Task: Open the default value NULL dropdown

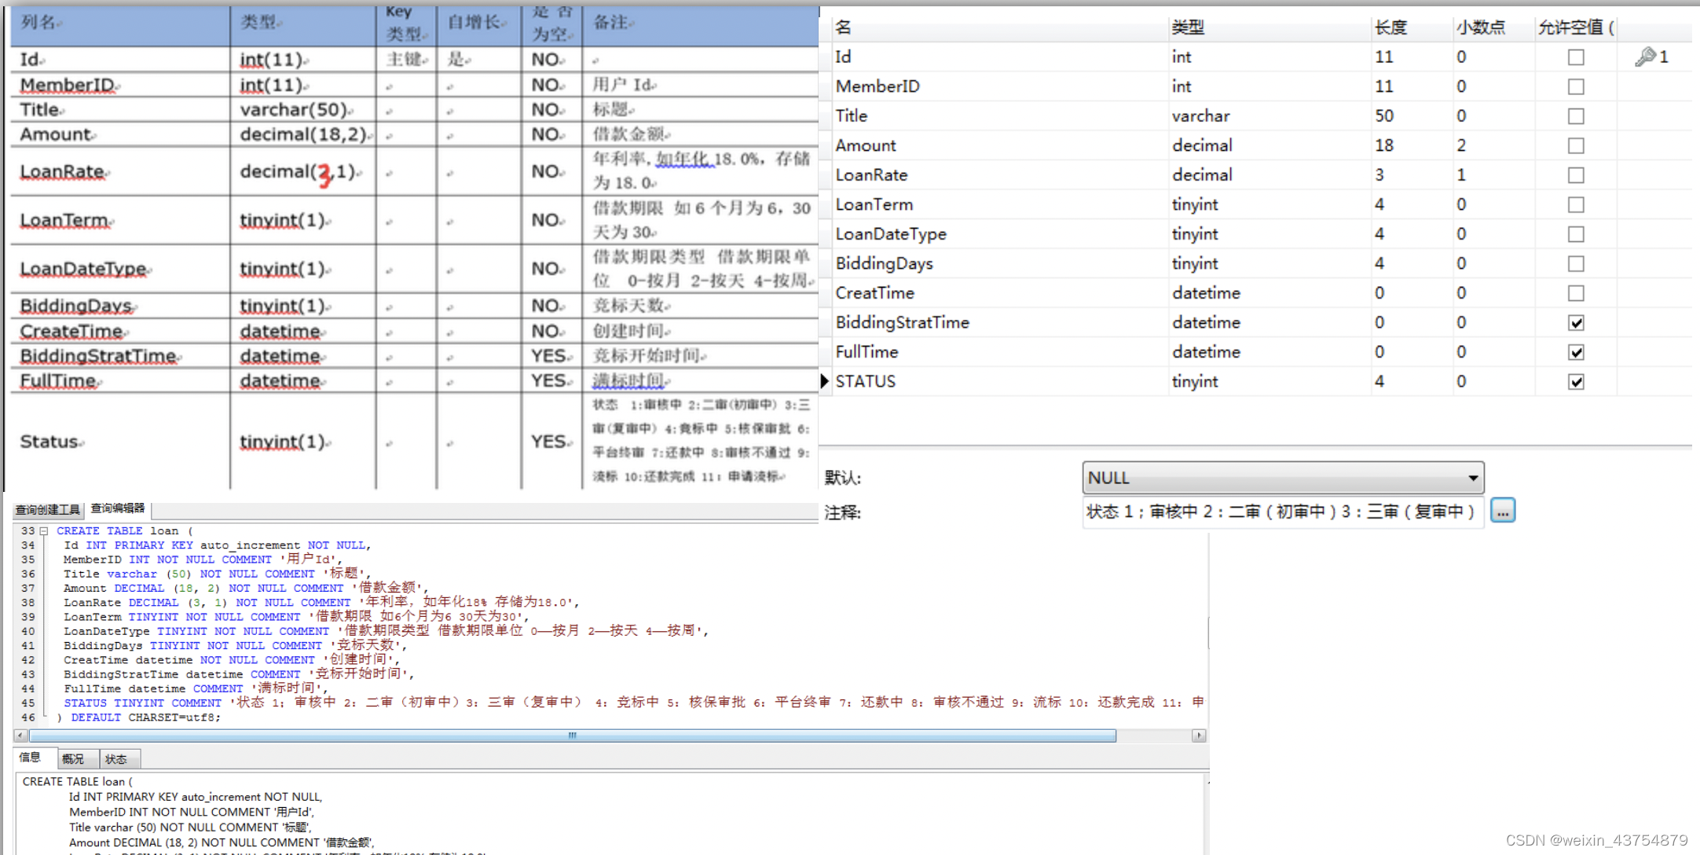Action: 1472,478
